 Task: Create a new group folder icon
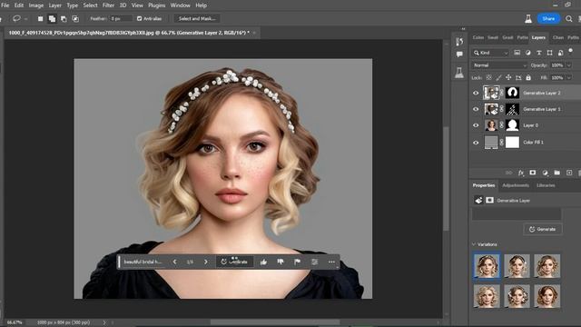pos(556,173)
